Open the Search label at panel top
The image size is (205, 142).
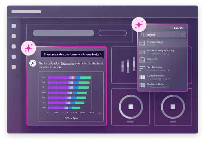(x=178, y=28)
